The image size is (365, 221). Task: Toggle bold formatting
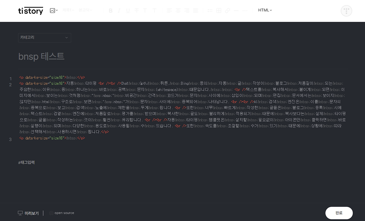point(111,11)
